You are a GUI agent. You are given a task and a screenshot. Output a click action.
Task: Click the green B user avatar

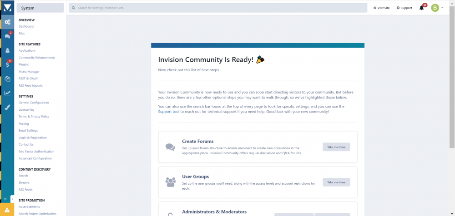(x=435, y=8)
